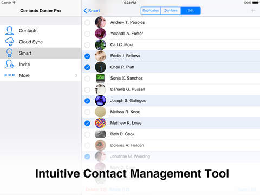
Task: Tap Melissa R. Knox beige avatar
Action: pos(100,112)
